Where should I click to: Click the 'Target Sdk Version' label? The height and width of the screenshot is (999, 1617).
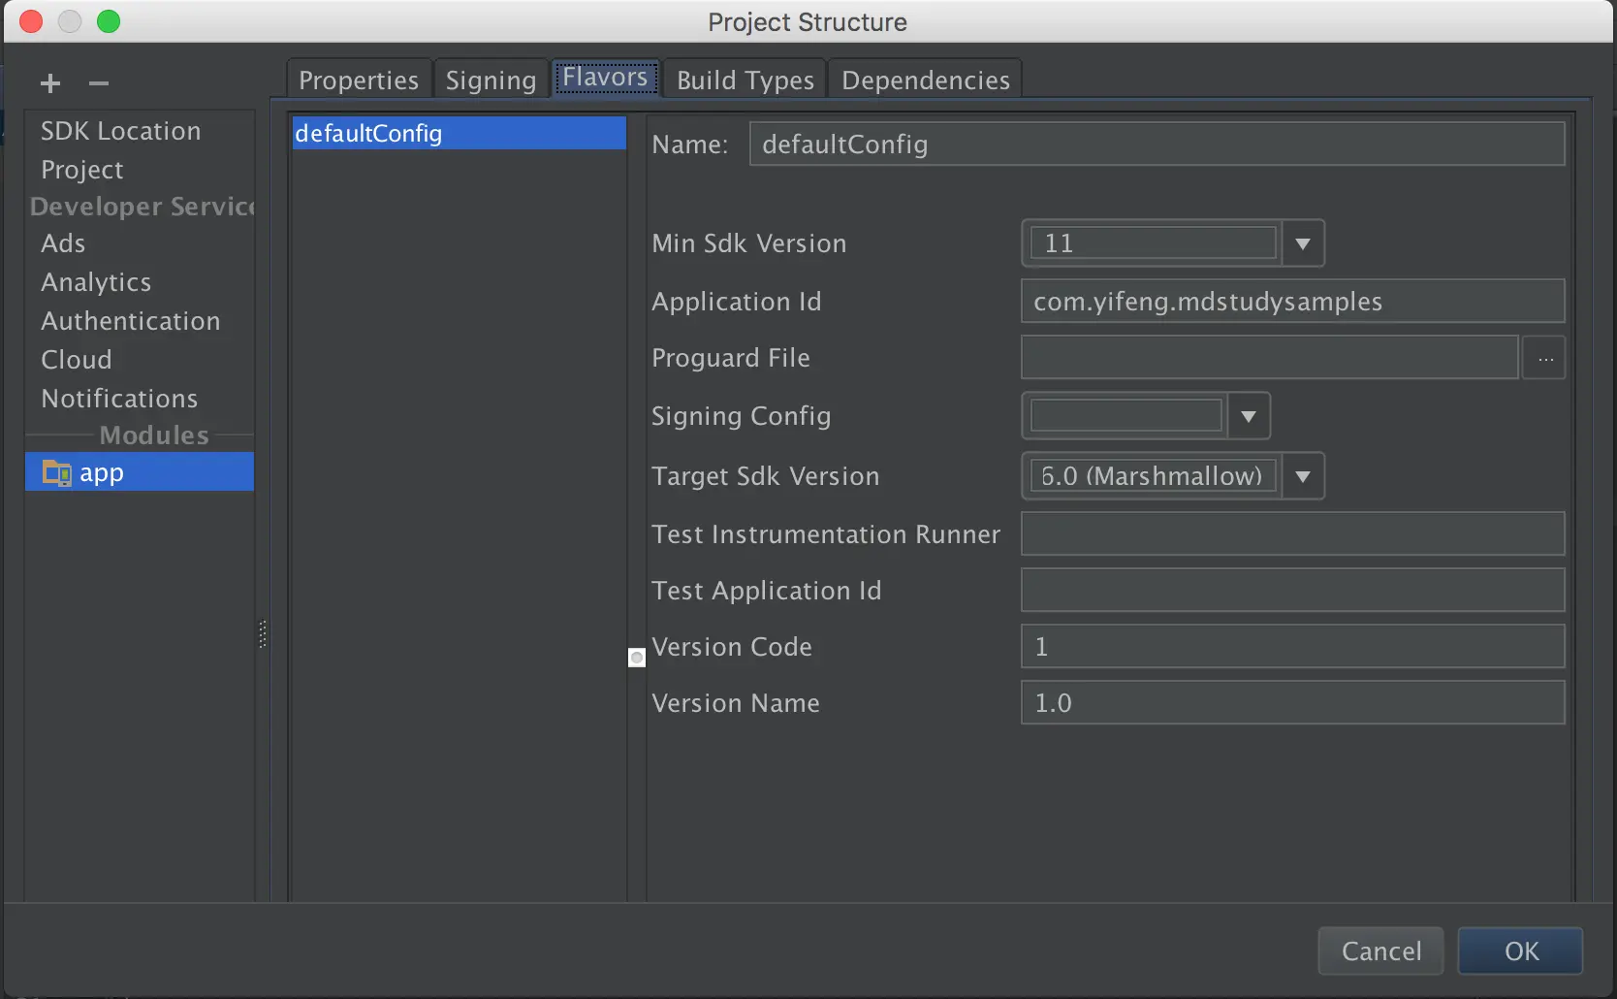tap(766, 476)
